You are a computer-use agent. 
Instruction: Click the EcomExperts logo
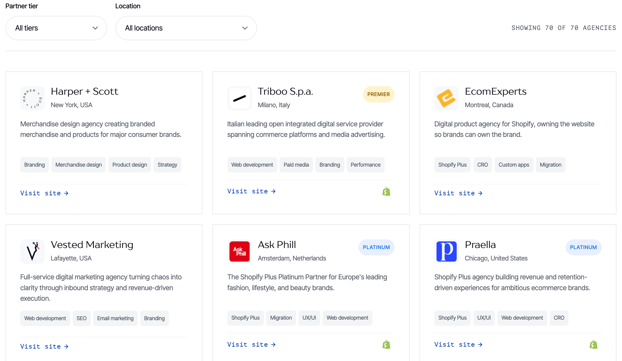[x=447, y=98]
